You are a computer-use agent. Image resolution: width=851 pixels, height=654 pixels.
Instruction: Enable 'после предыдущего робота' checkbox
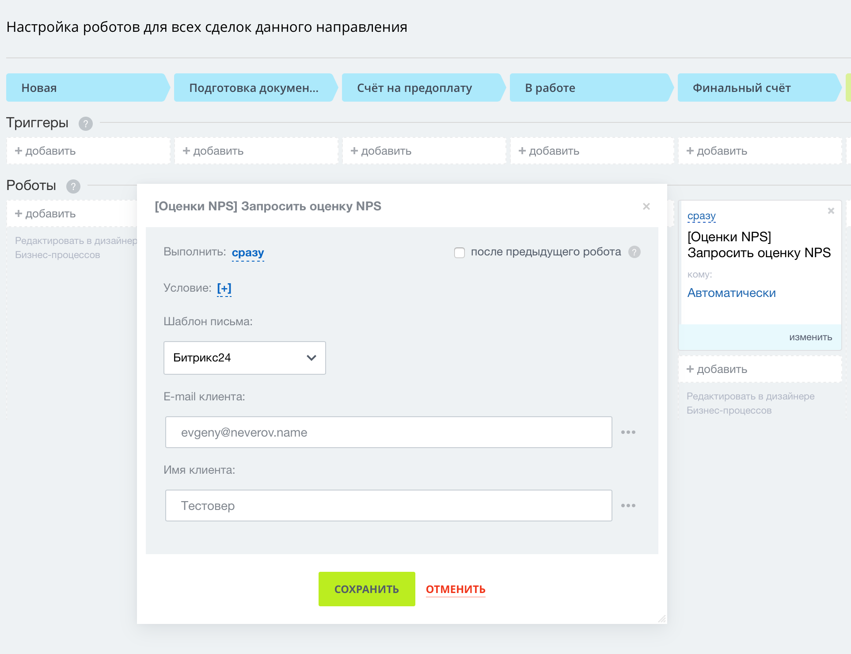tap(460, 253)
